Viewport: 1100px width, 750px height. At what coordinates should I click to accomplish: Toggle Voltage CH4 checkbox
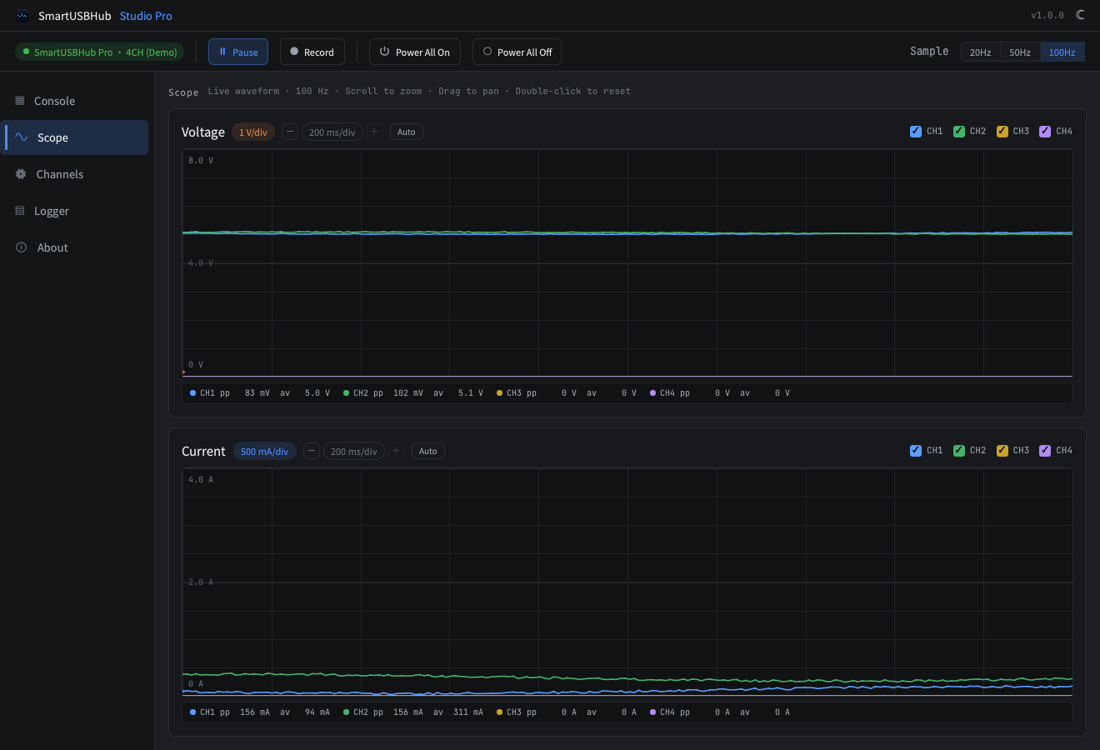pos(1045,131)
